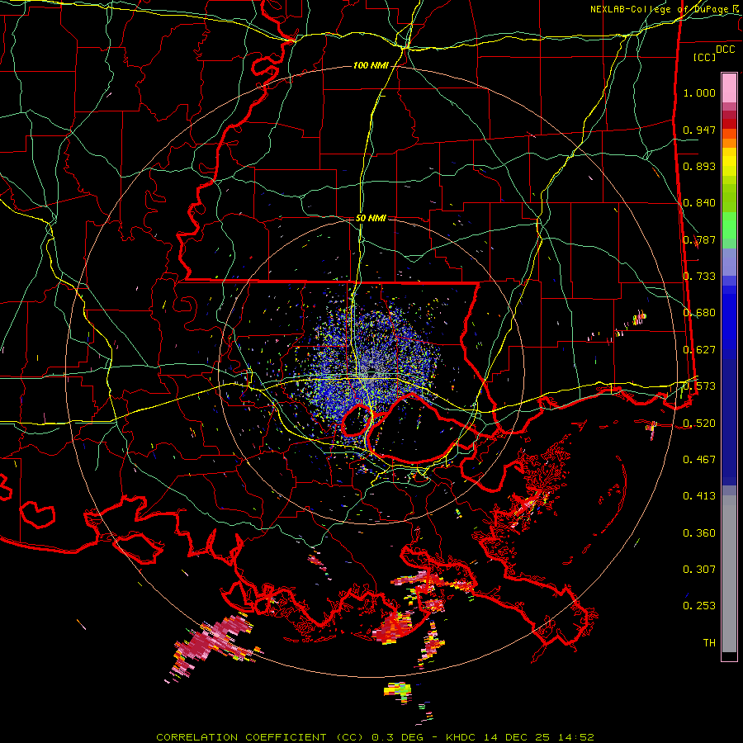Pick the gray swatch on color bar
The height and width of the screenshot is (743, 743).
click(x=729, y=574)
